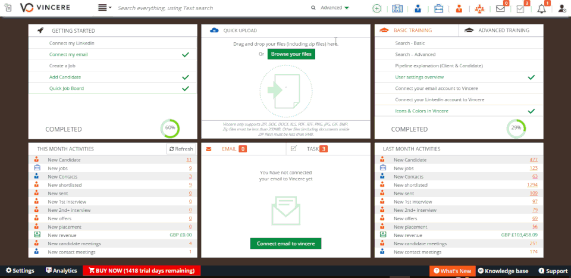Toggle the Connect my email checkmark
Viewport: 571px width, 278px height.
pos(186,55)
